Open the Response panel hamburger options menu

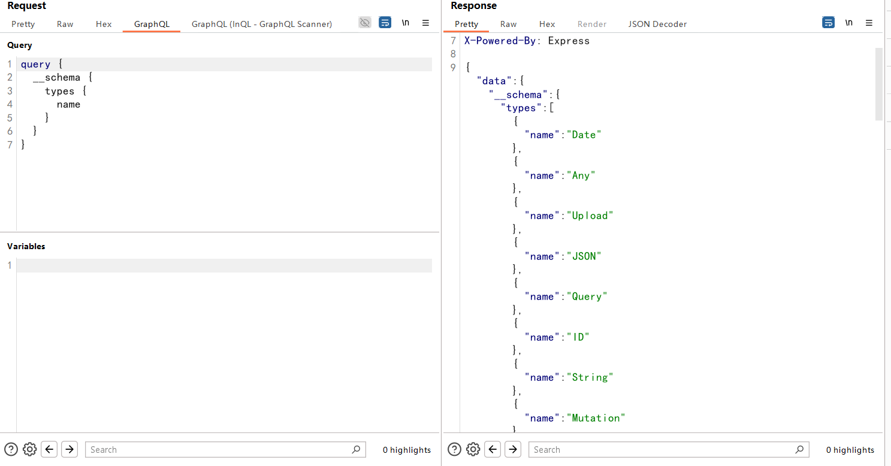(x=869, y=23)
